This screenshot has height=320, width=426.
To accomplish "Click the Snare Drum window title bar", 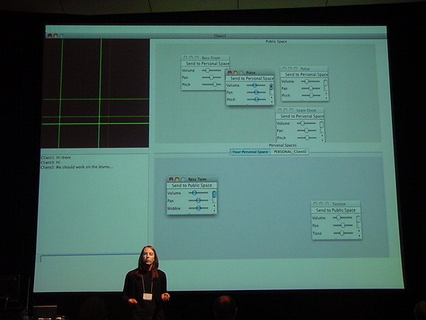I will click(300, 110).
